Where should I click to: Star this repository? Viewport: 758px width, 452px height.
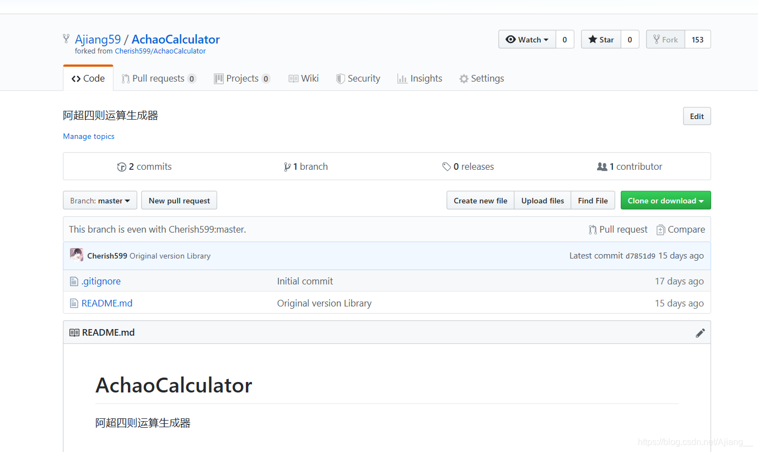[x=601, y=40]
